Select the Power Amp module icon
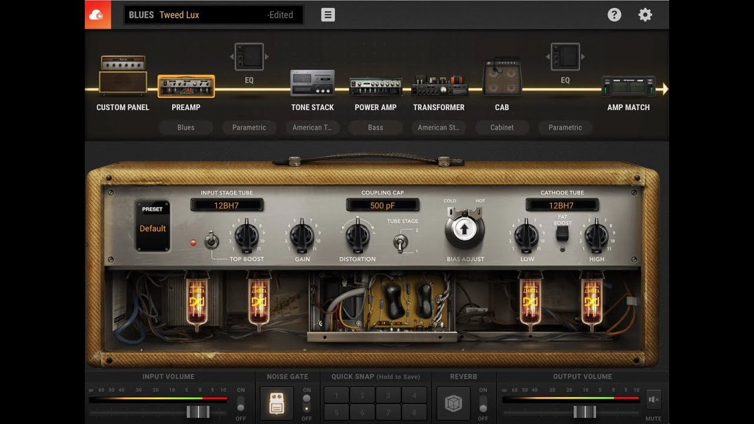The height and width of the screenshot is (424, 754). pyautogui.click(x=375, y=87)
